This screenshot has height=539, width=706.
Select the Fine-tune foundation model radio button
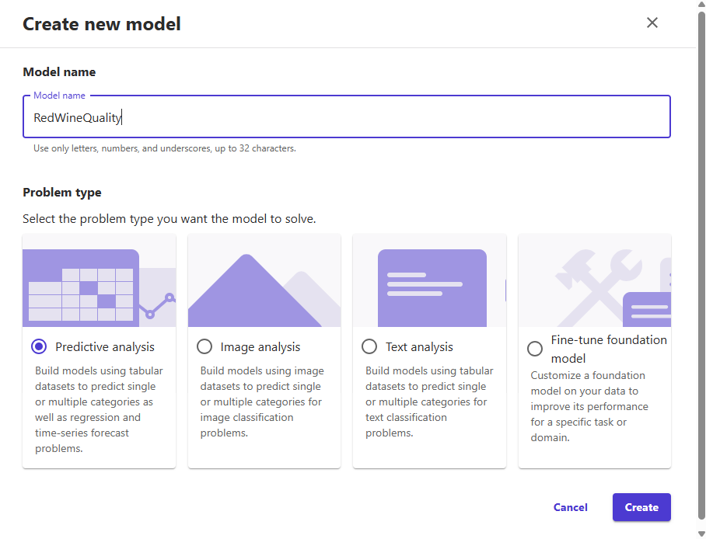coord(535,349)
